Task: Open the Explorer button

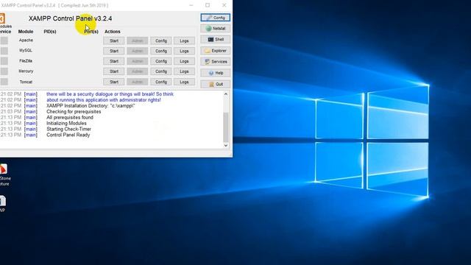Action: pos(216,51)
